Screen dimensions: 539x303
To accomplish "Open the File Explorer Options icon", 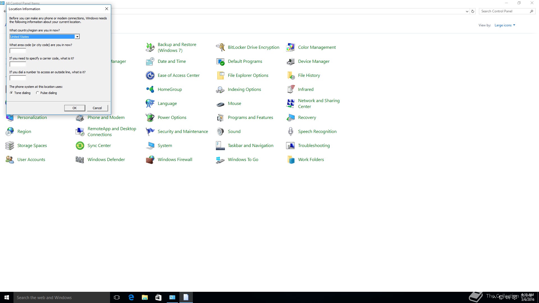I will (x=220, y=75).
